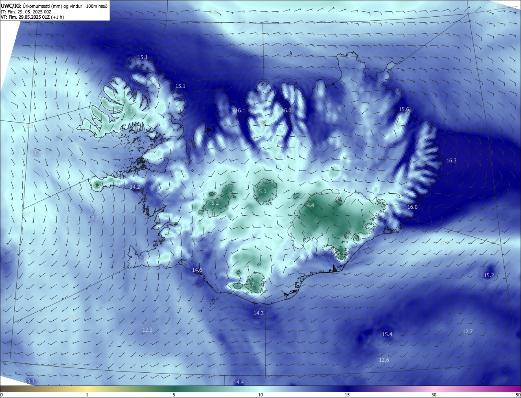The width and height of the screenshot is (521, 398).
Task: Click the 5.0 glacier value label
Action: click(x=263, y=191)
